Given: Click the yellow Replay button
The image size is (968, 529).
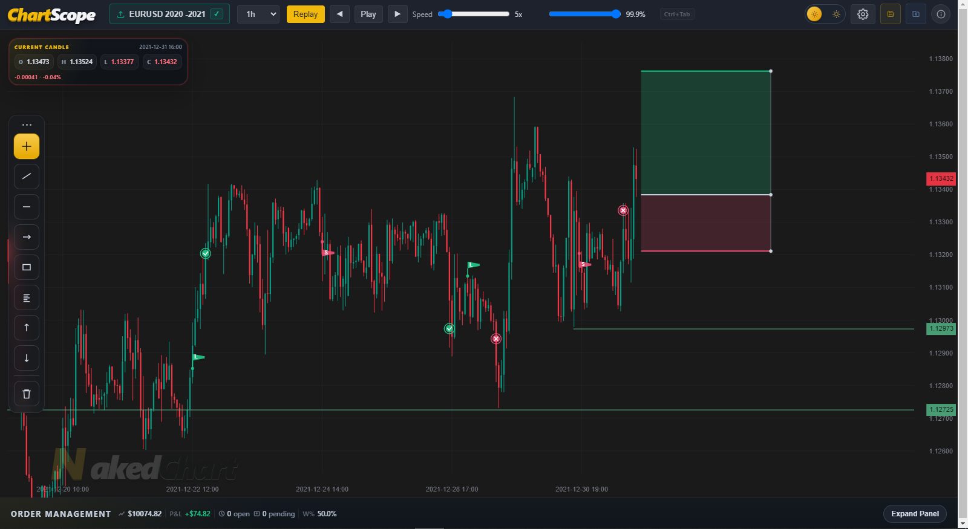Looking at the screenshot, I should 306,14.
